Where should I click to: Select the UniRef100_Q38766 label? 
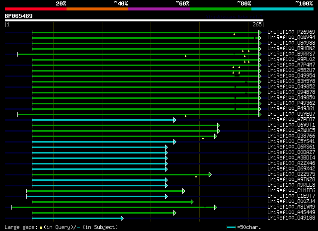[x=291, y=136]
